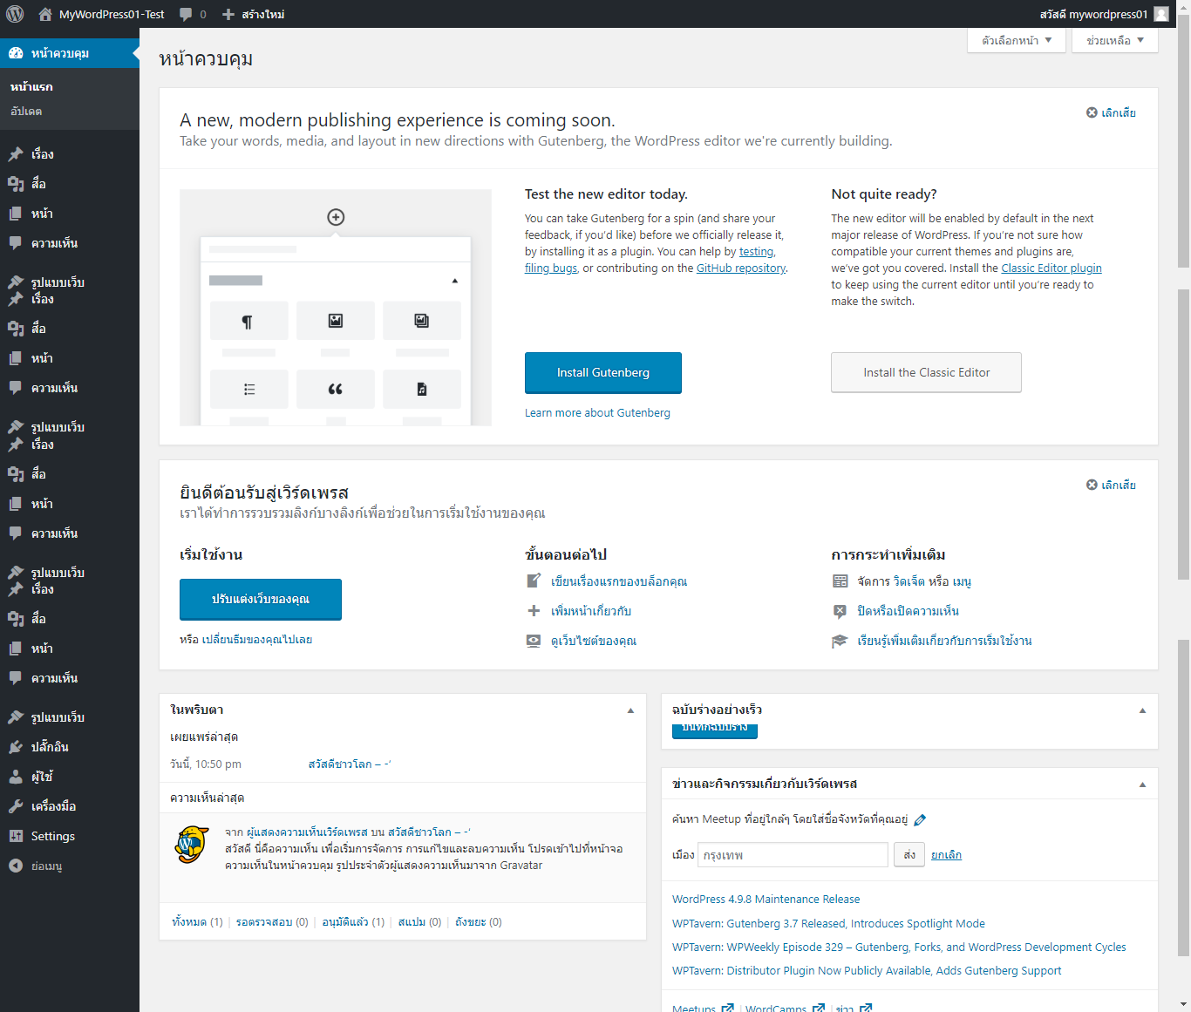The image size is (1191, 1012).
Task: Open the Screen Options dropdown tab
Action: pos(1016,40)
